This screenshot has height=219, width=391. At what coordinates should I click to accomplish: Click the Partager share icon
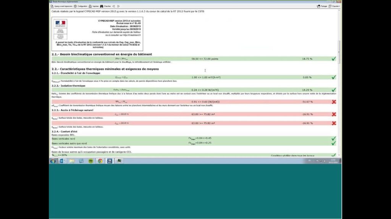(318, 6)
